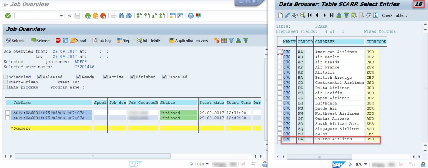
Task: Click the Start Time 12:49:08 cell
Action: coord(238,118)
